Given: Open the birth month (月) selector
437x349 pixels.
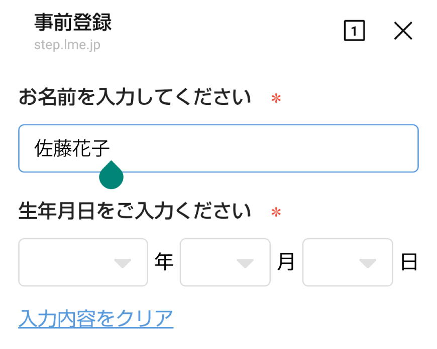Looking at the screenshot, I should click(225, 262).
